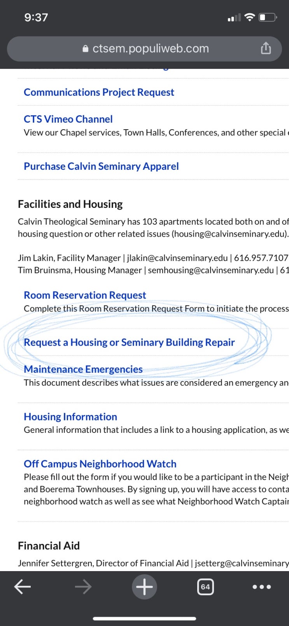Open a new tab with plus button
This screenshot has width=289, height=626.
coord(144,587)
